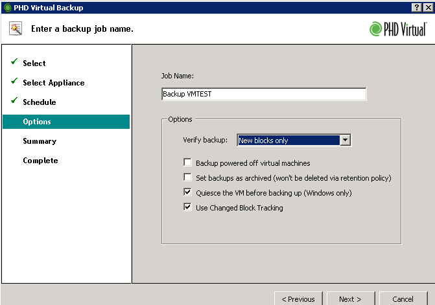Image resolution: width=435 pixels, height=305 pixels.
Task: Click the green checkmark beside Schedule
Action: pyautogui.click(x=14, y=100)
